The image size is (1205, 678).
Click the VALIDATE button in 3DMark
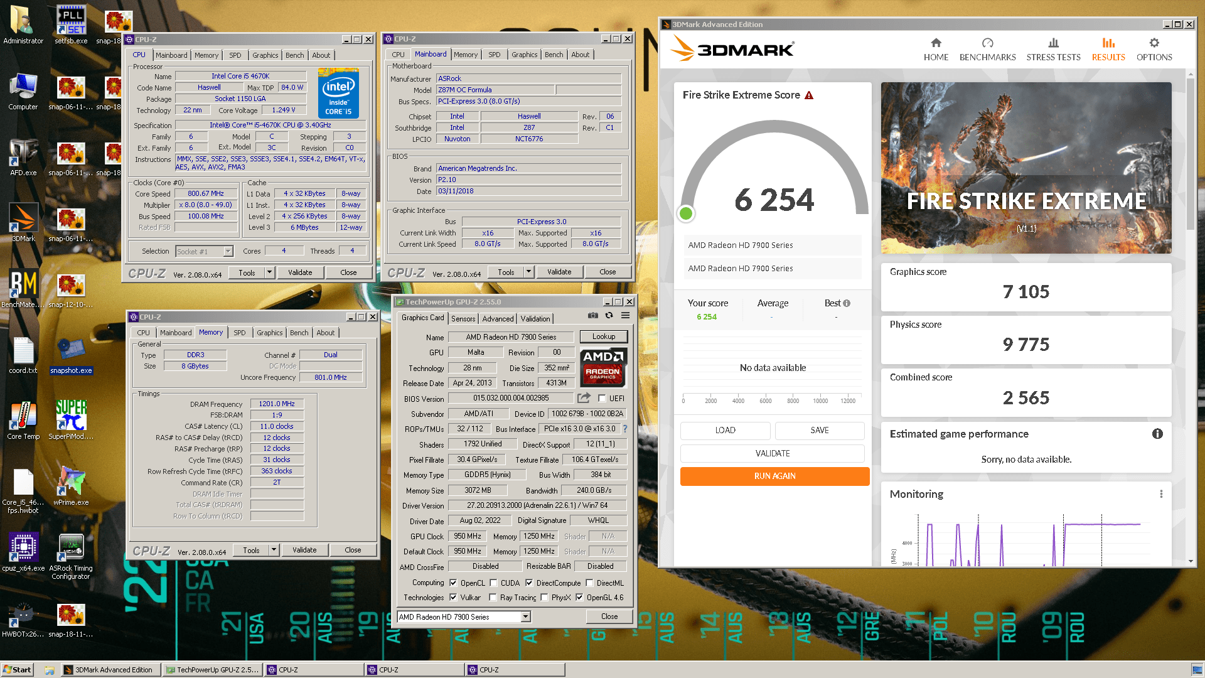pyautogui.click(x=773, y=453)
